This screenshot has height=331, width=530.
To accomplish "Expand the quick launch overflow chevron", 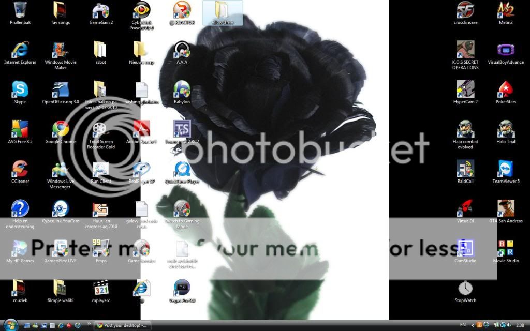I will click(x=89, y=324).
